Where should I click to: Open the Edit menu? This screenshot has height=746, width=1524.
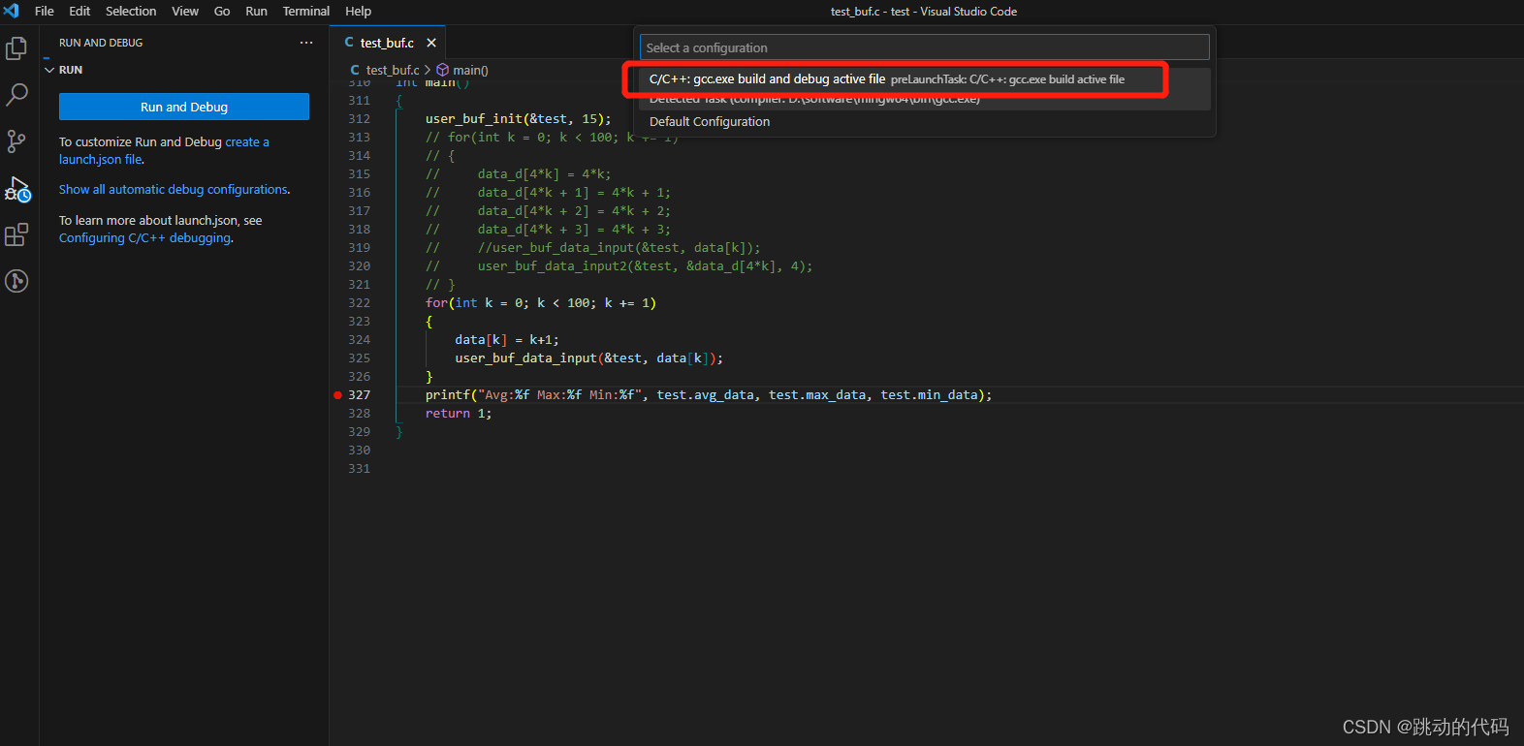pos(79,11)
